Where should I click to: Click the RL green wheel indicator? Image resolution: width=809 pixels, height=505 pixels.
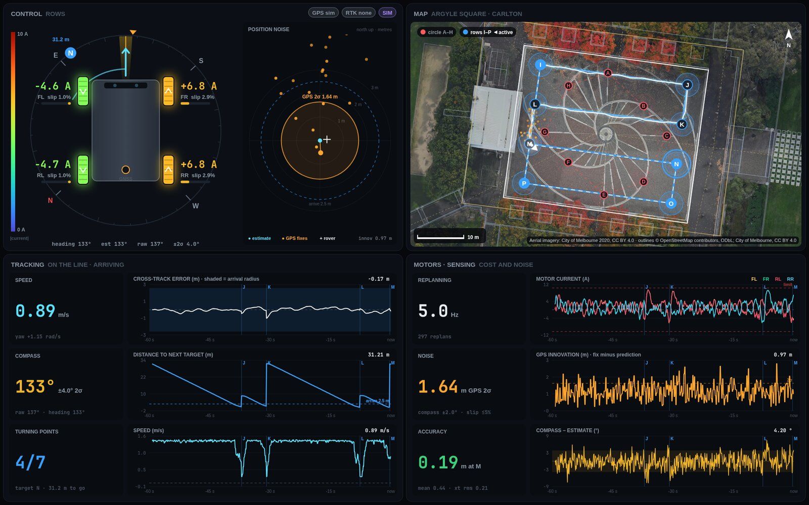coord(83,169)
